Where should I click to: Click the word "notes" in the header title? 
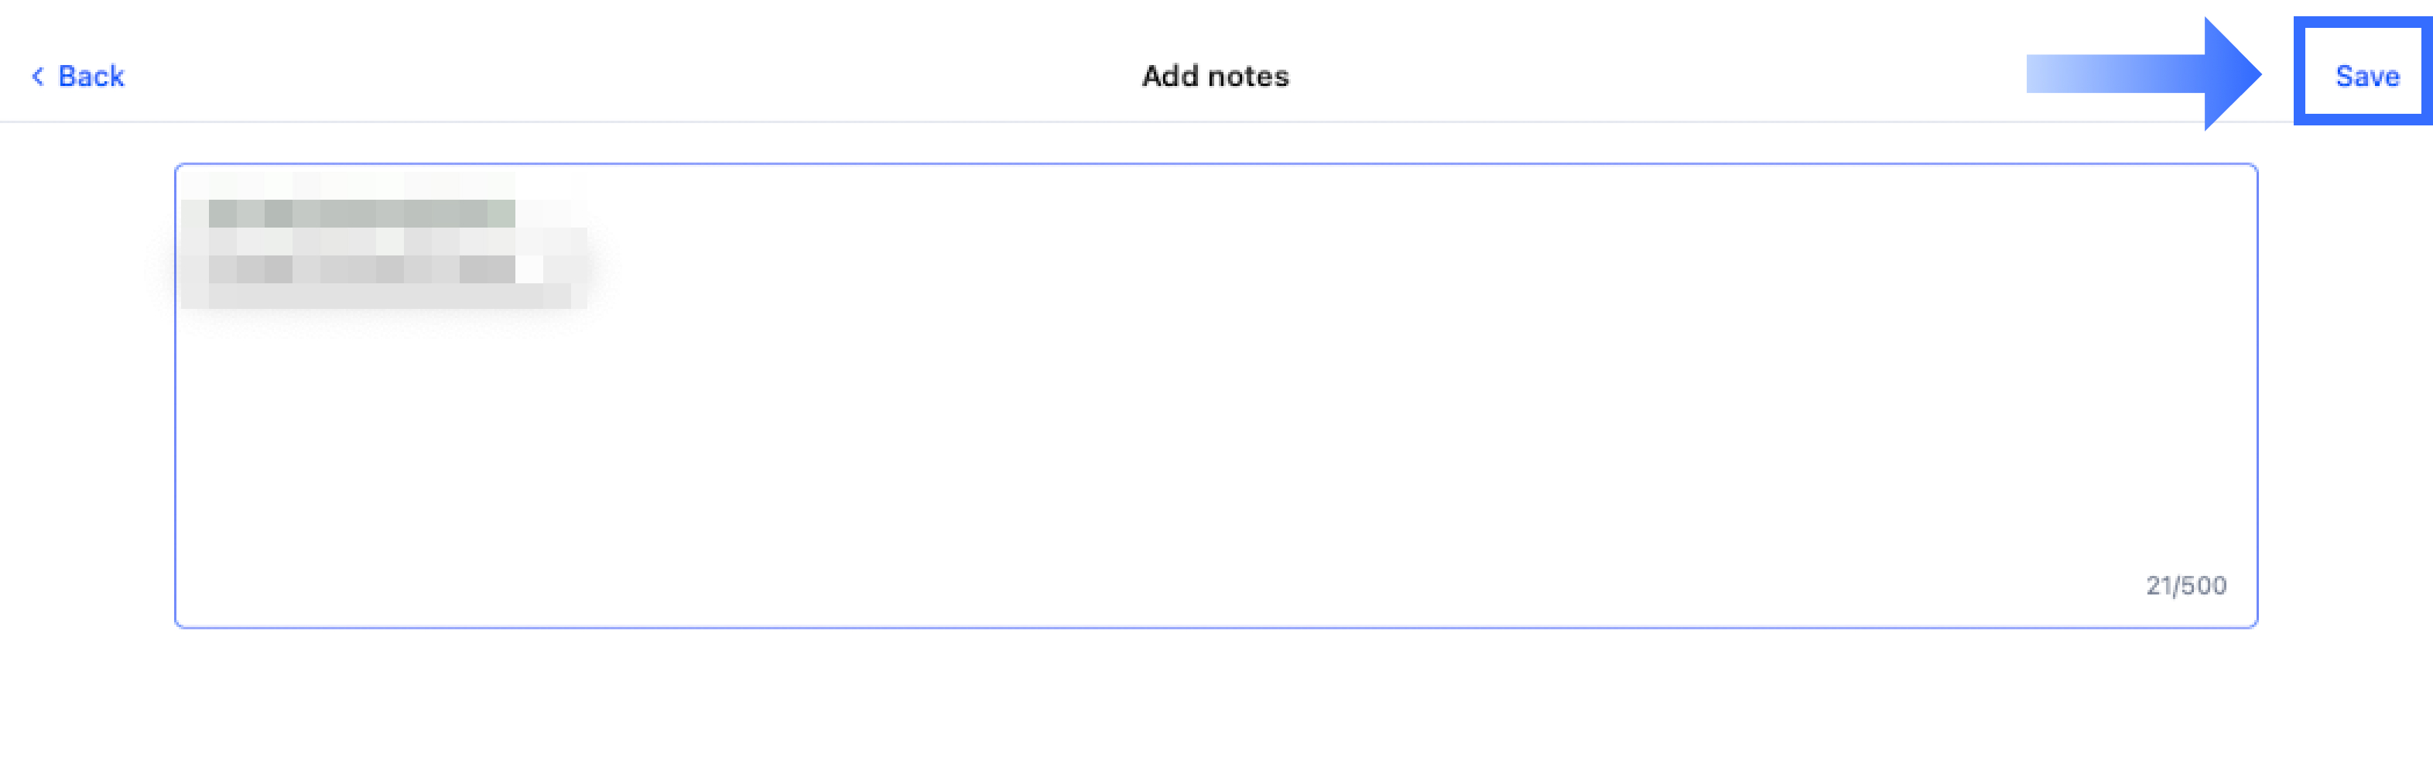pos(1247,77)
